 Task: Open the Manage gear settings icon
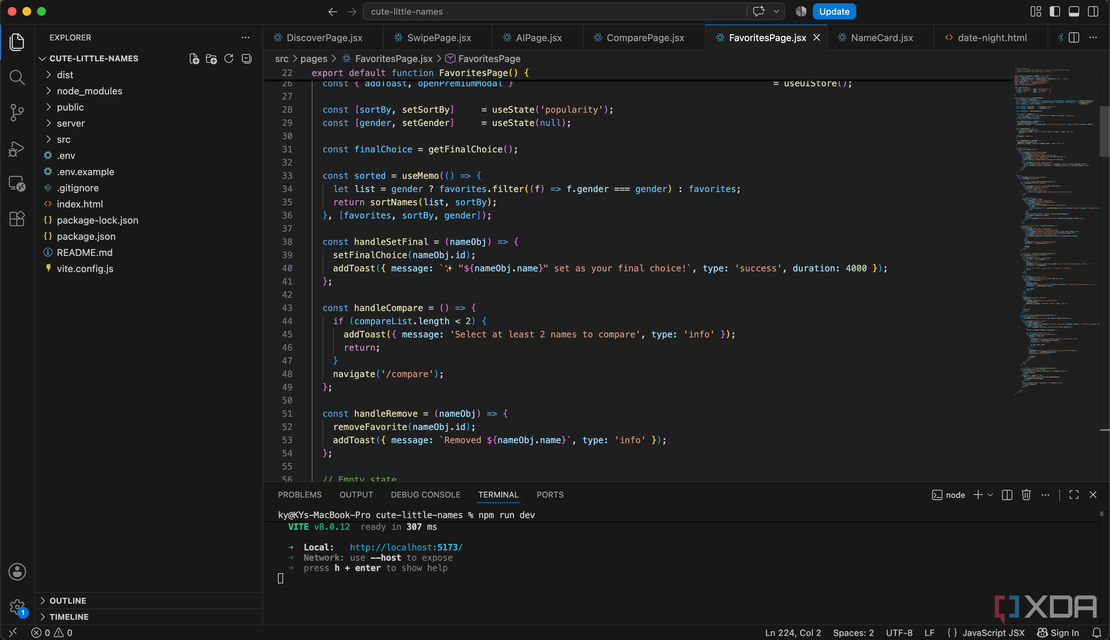17,607
